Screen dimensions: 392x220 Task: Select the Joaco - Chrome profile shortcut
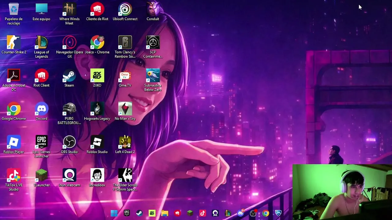coord(97,45)
